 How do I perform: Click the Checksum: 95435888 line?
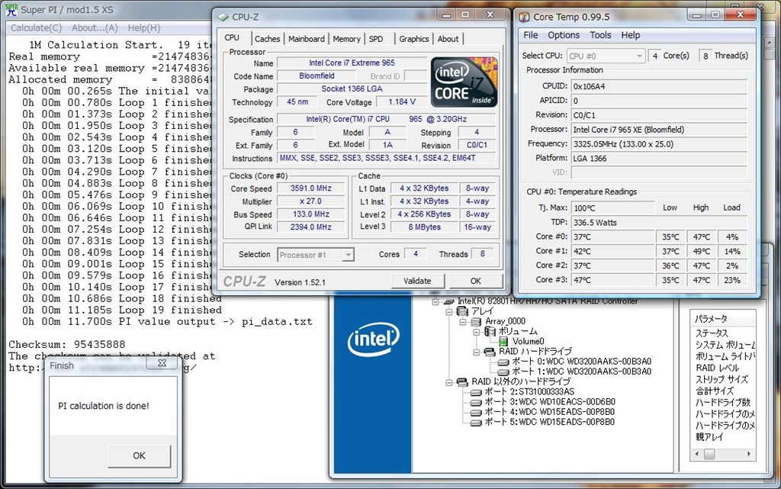[x=67, y=345]
